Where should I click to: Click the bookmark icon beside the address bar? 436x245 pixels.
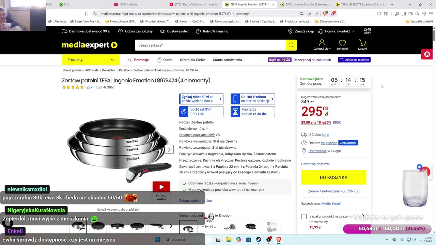87,14
